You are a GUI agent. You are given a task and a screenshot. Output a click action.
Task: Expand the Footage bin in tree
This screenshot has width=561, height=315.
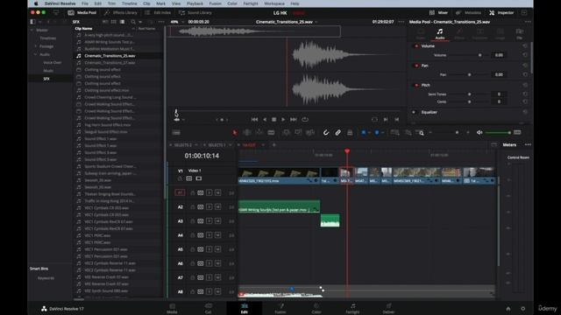pyautogui.click(x=35, y=46)
